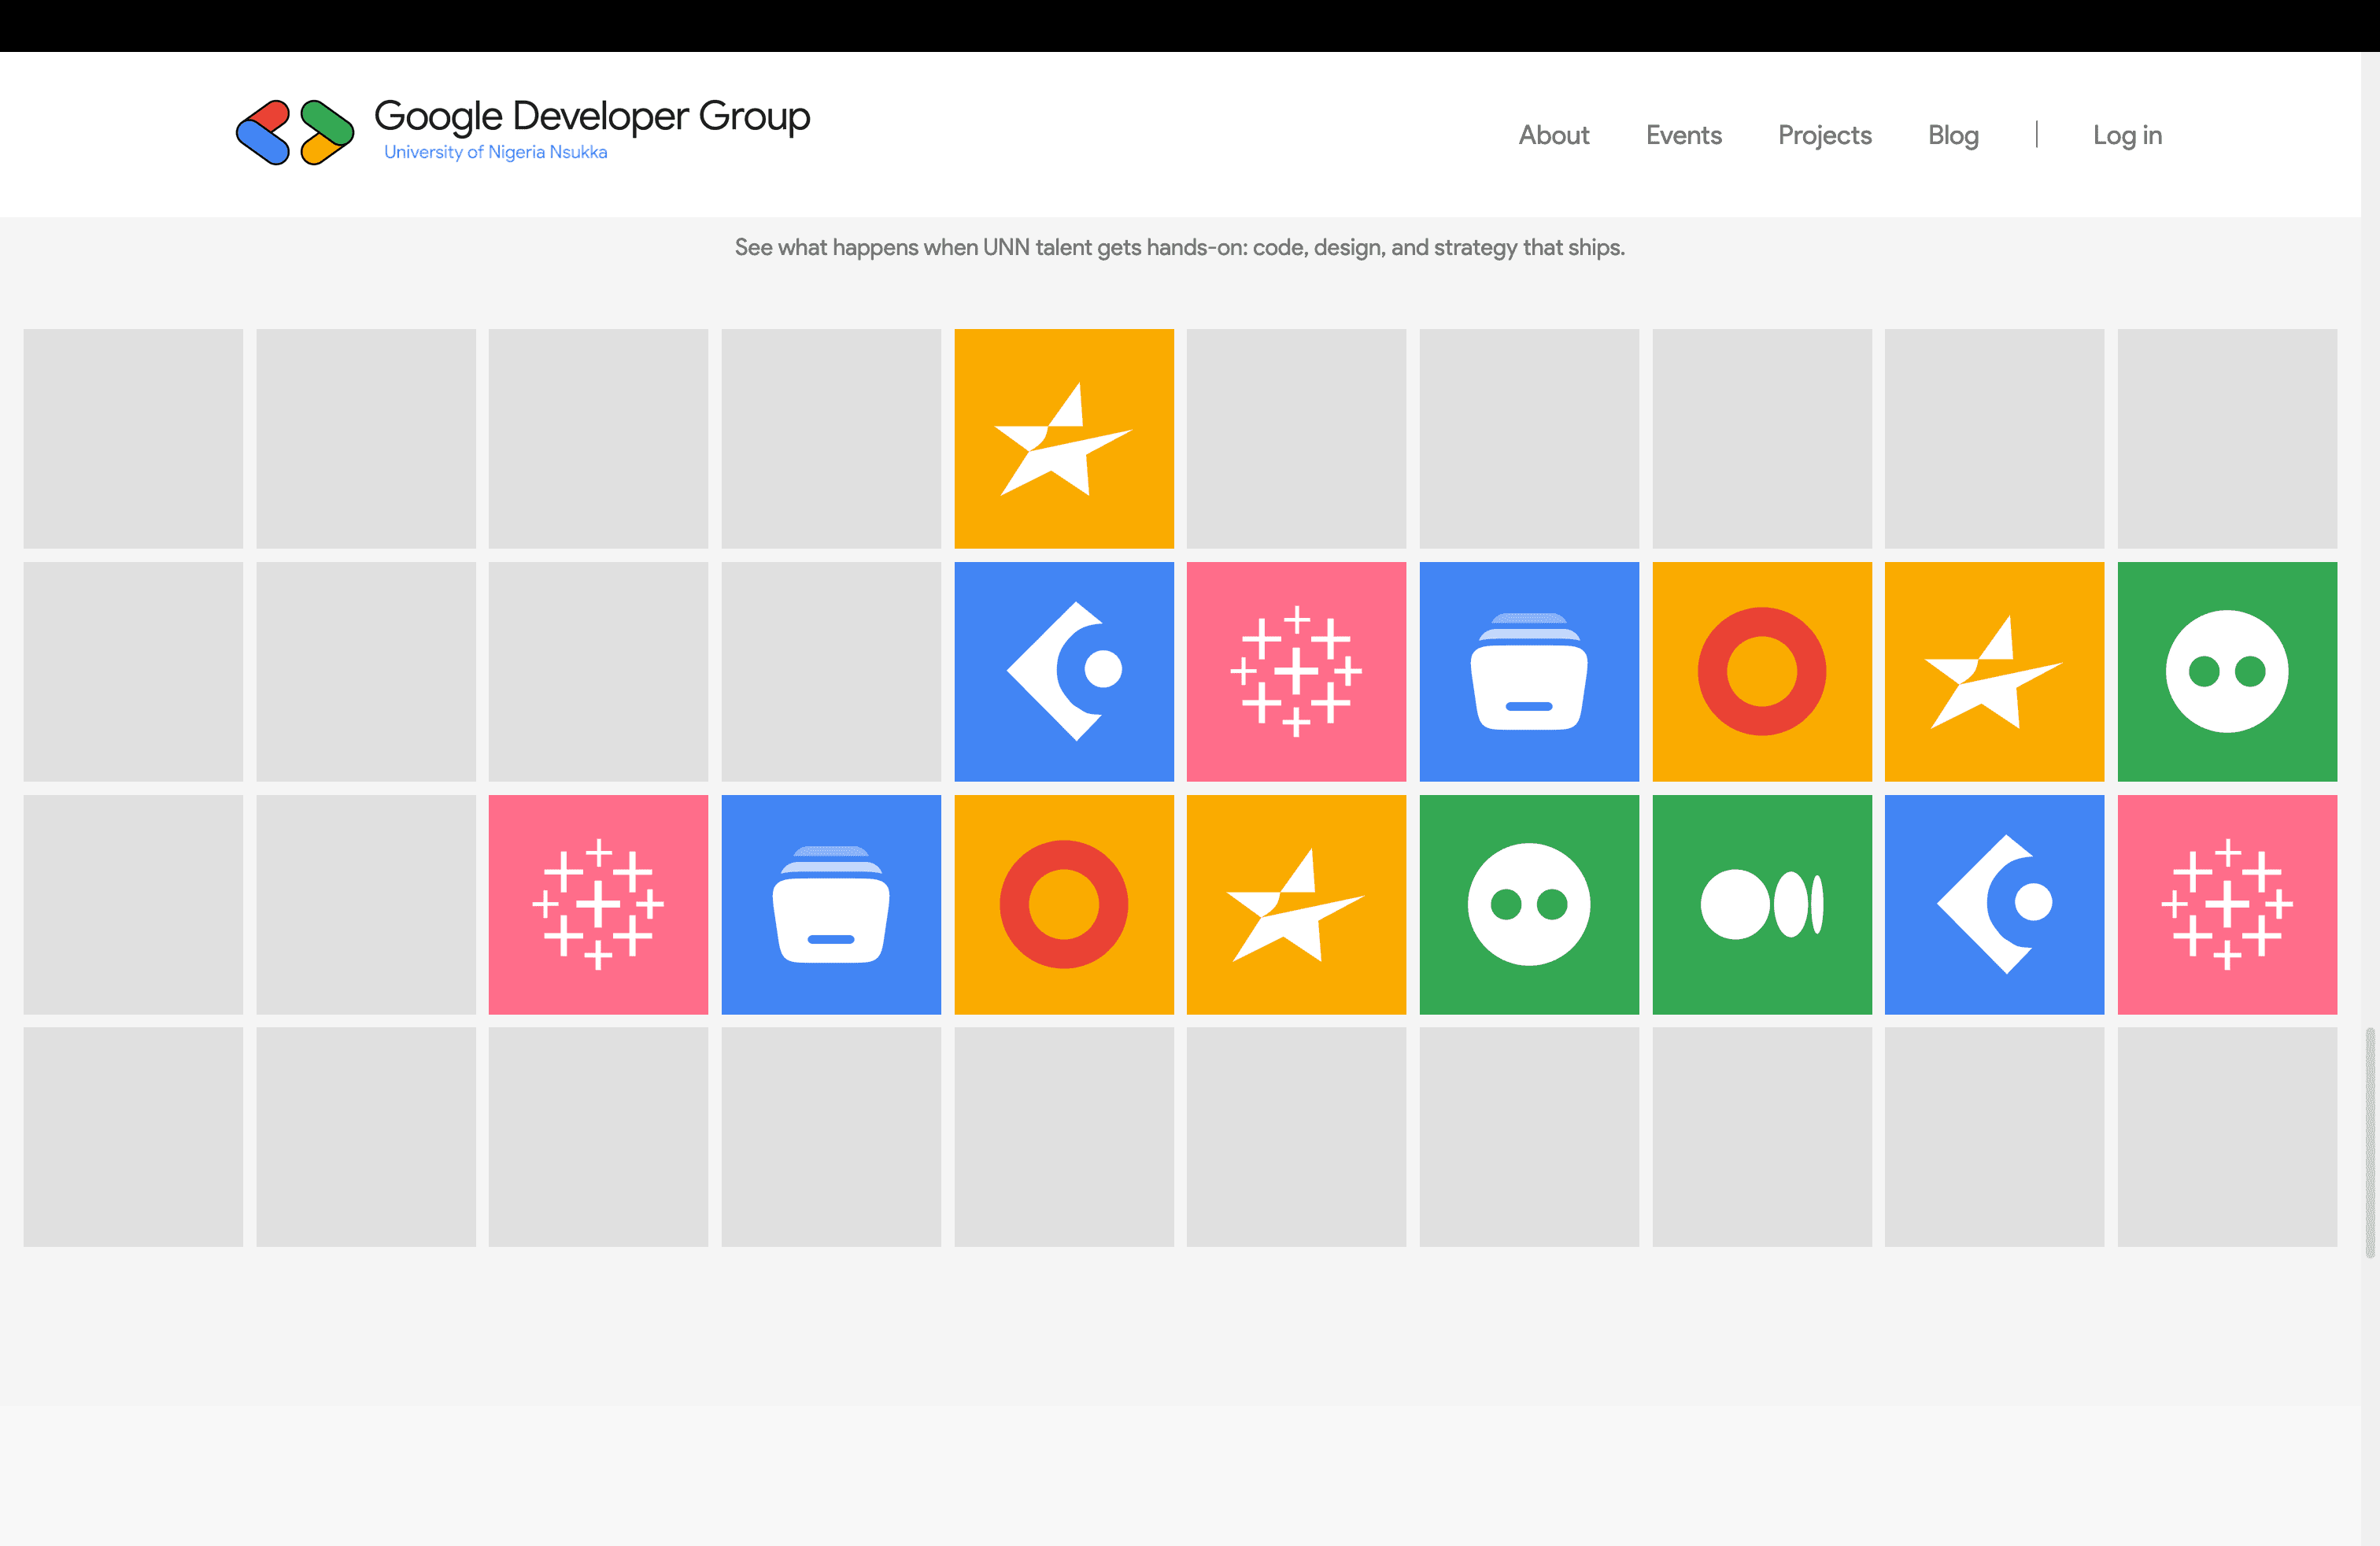This screenshot has width=2380, height=1546.
Task: Open the third-row blue archive box tile
Action: (x=831, y=905)
